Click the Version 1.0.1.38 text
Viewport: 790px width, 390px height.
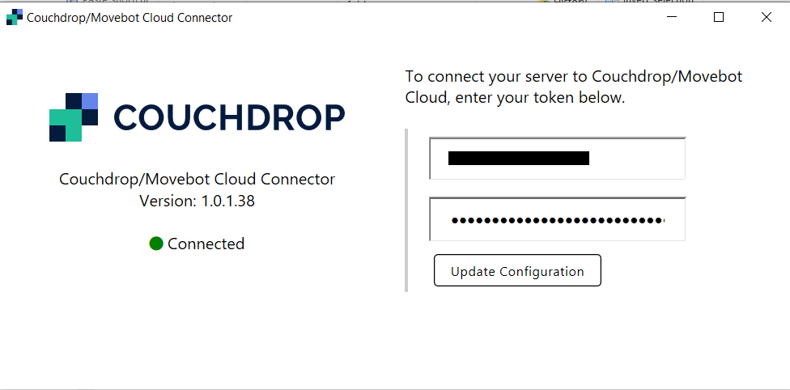click(197, 201)
